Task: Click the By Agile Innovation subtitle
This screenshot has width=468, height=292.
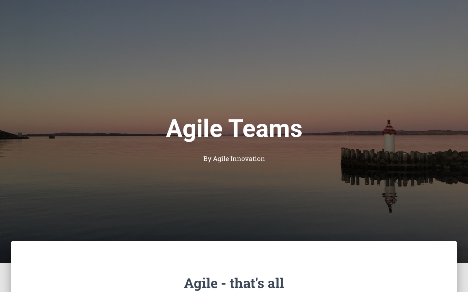Action: pos(234,158)
